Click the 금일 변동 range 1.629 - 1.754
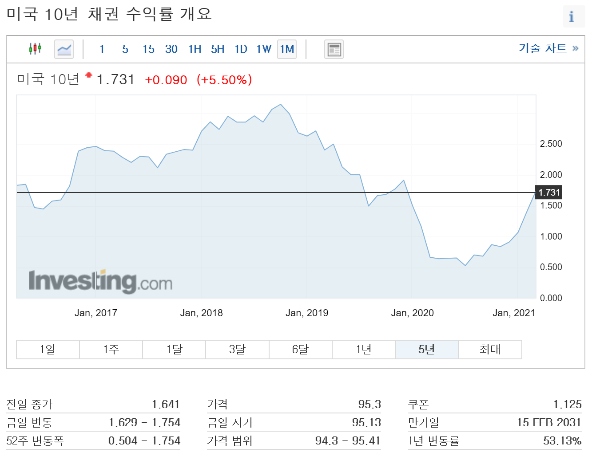Image resolution: width=592 pixels, height=456 pixels. coord(144,422)
